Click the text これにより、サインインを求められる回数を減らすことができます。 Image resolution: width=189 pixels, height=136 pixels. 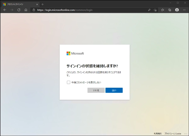click(94, 74)
